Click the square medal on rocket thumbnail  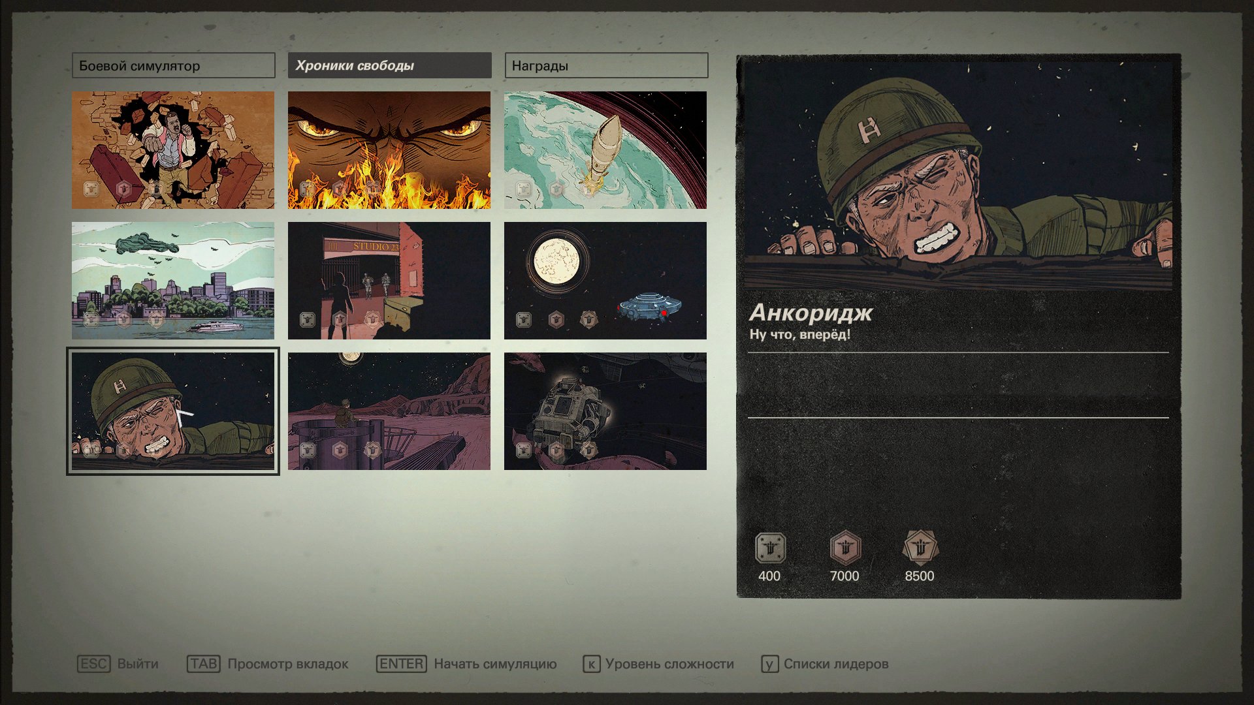(524, 189)
